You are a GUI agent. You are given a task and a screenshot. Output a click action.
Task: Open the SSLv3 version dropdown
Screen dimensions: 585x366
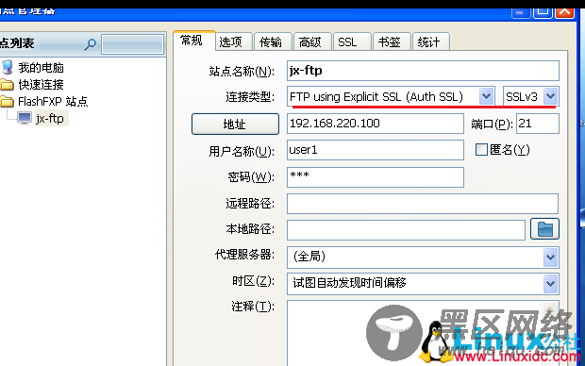click(x=551, y=96)
